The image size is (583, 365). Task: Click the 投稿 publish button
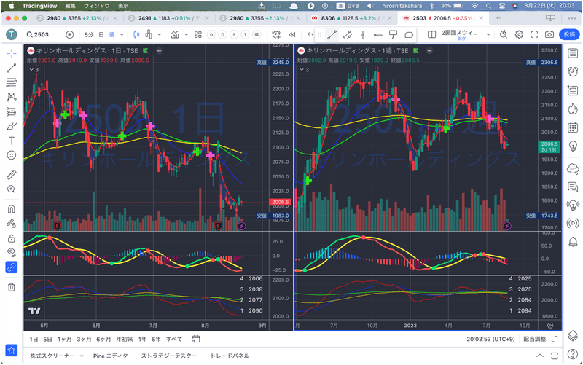point(569,34)
